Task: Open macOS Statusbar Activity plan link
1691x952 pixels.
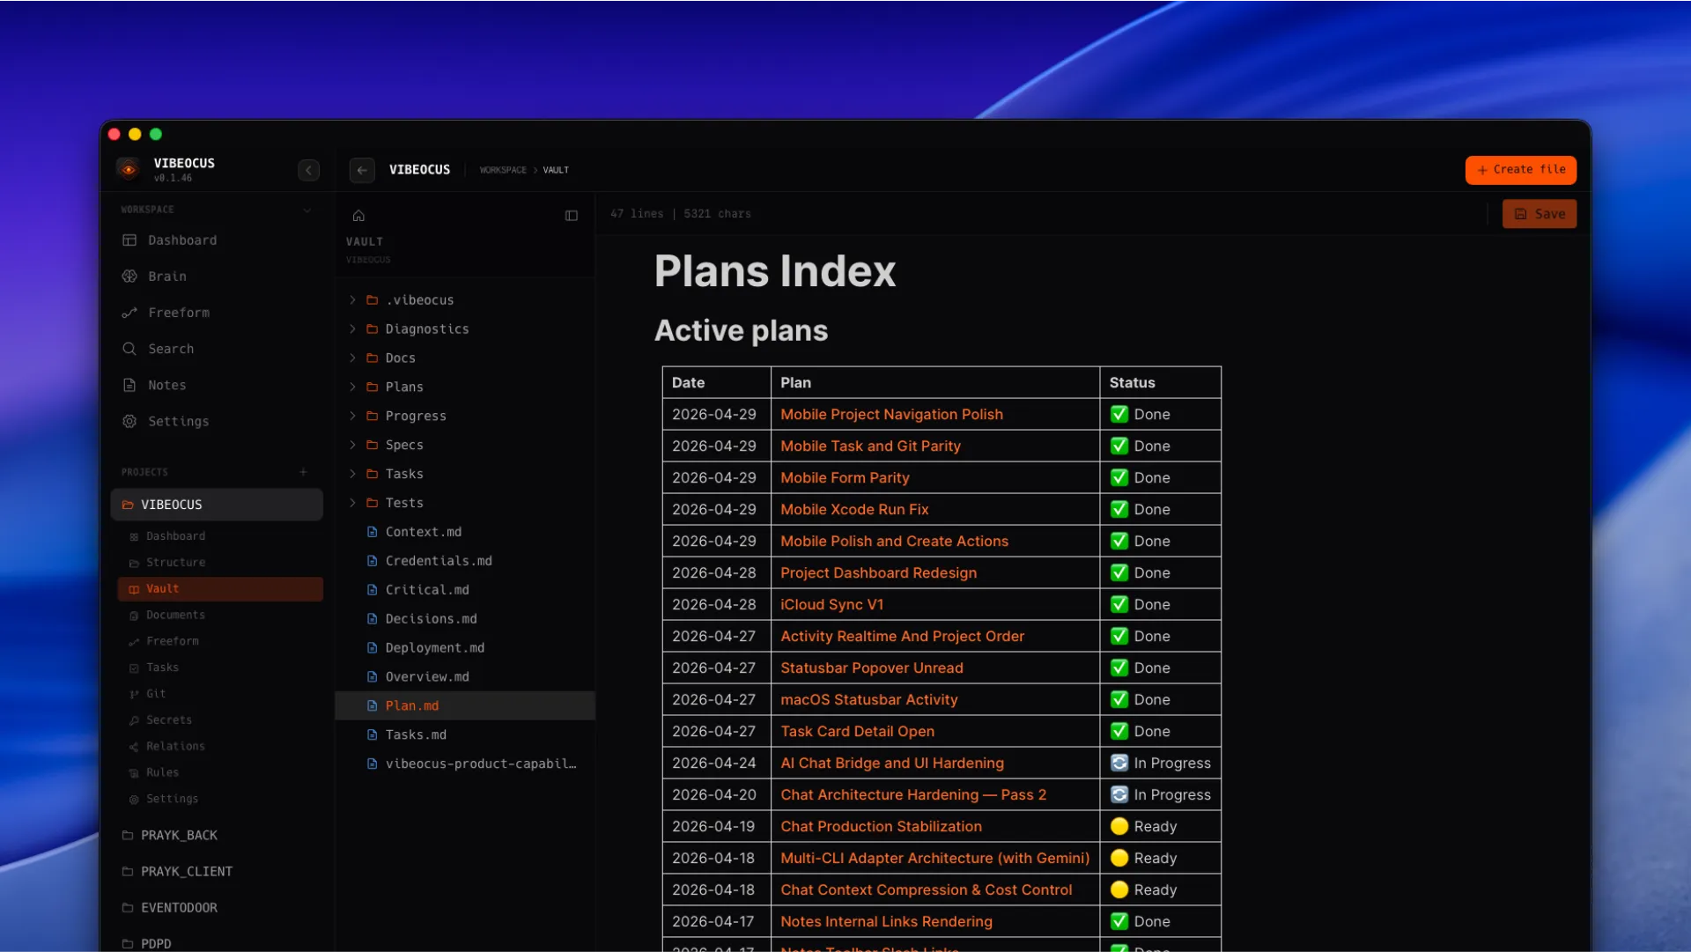Action: 868,700
